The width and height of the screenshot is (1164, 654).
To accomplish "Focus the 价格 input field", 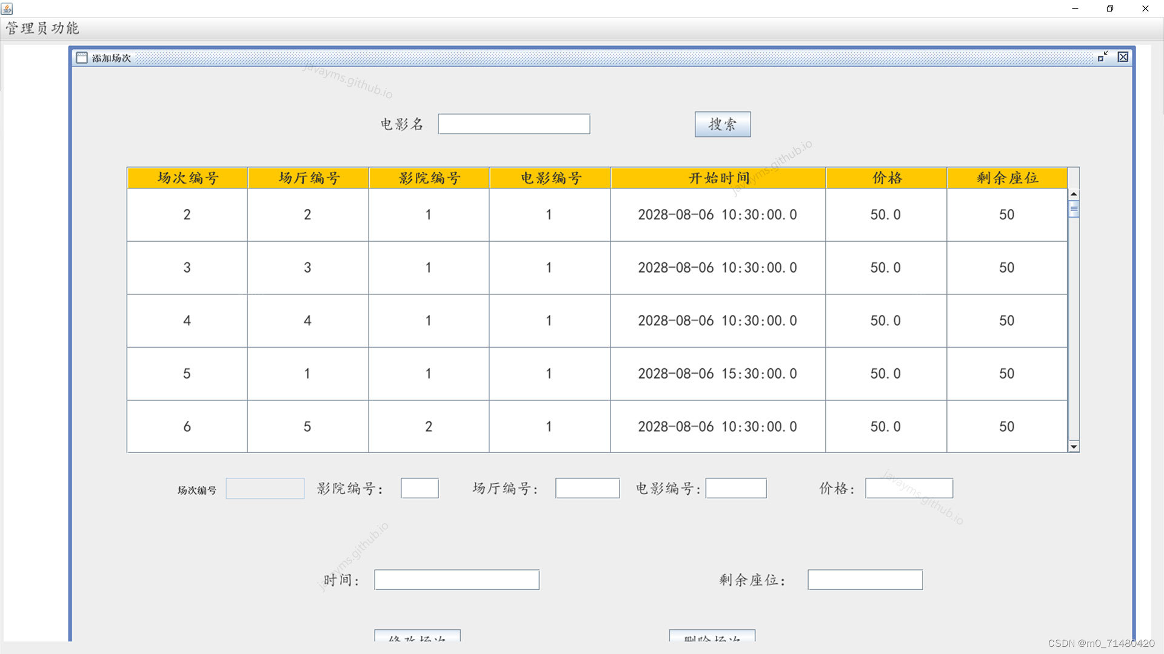I will [909, 488].
